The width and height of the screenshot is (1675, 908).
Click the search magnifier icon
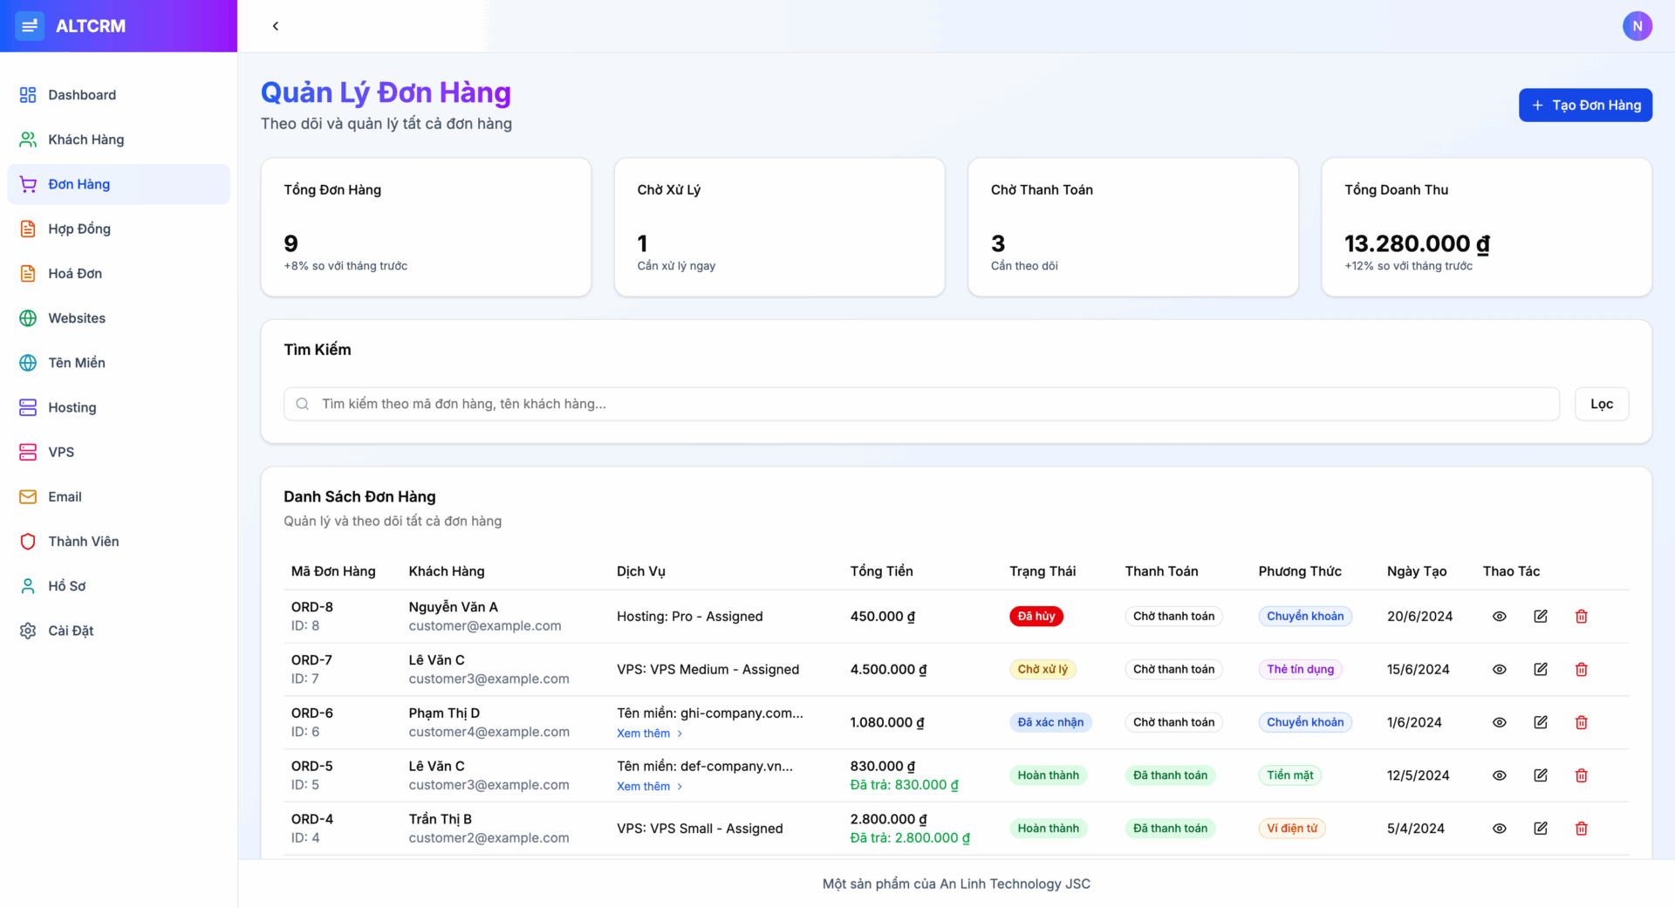click(x=302, y=404)
